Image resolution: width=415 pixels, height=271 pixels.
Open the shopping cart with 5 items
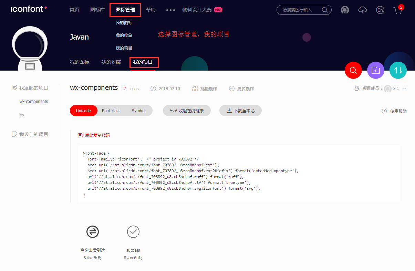(x=398, y=11)
